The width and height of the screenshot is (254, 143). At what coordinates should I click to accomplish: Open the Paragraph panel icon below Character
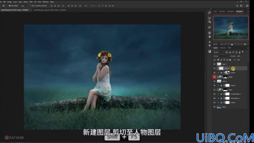[x=210, y=46]
